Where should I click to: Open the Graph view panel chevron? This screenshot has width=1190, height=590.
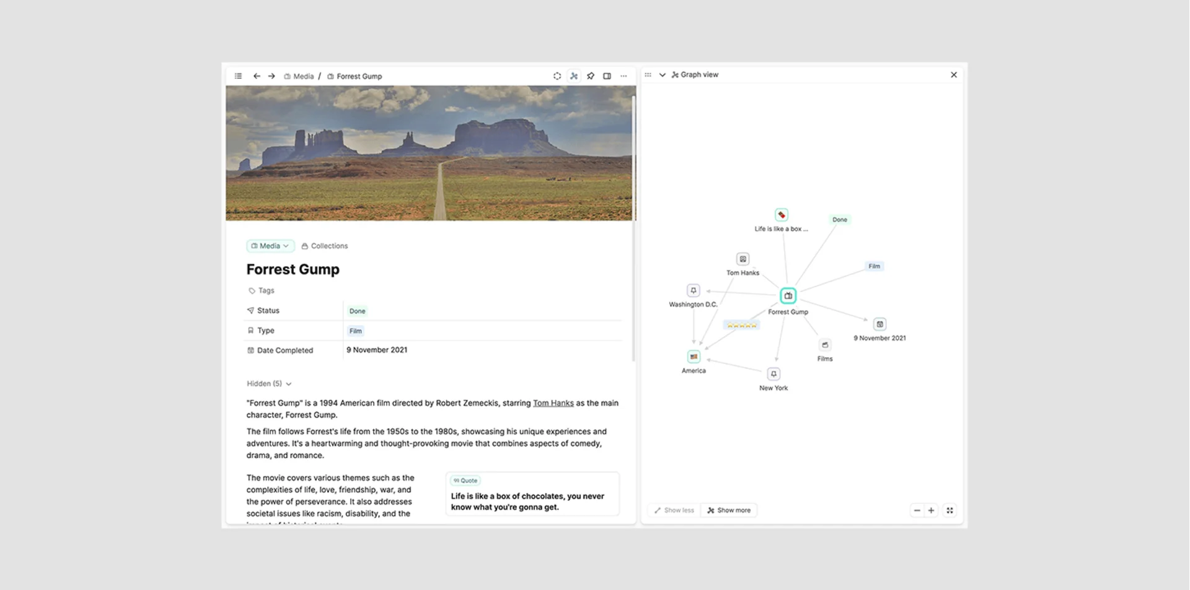(662, 74)
